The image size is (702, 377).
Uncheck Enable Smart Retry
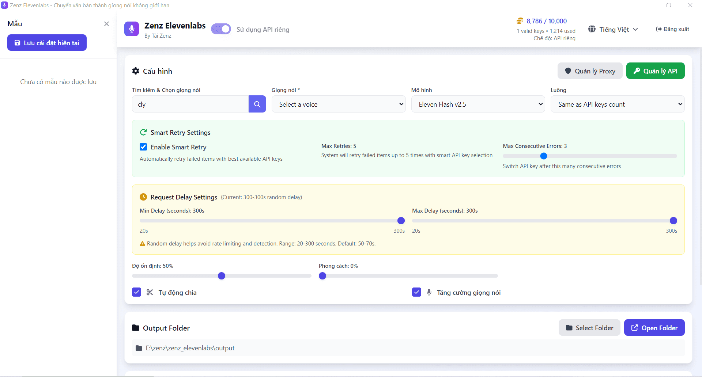pyautogui.click(x=143, y=147)
